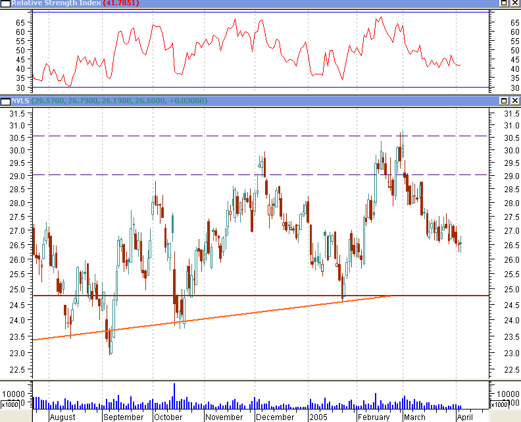This screenshot has width=521, height=422.
Task: Click the tallest October volume bar
Action: [174, 396]
